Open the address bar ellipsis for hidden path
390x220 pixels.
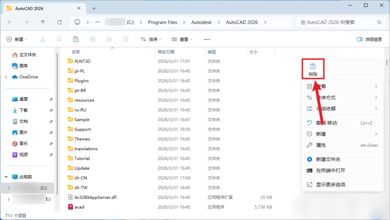(98, 22)
